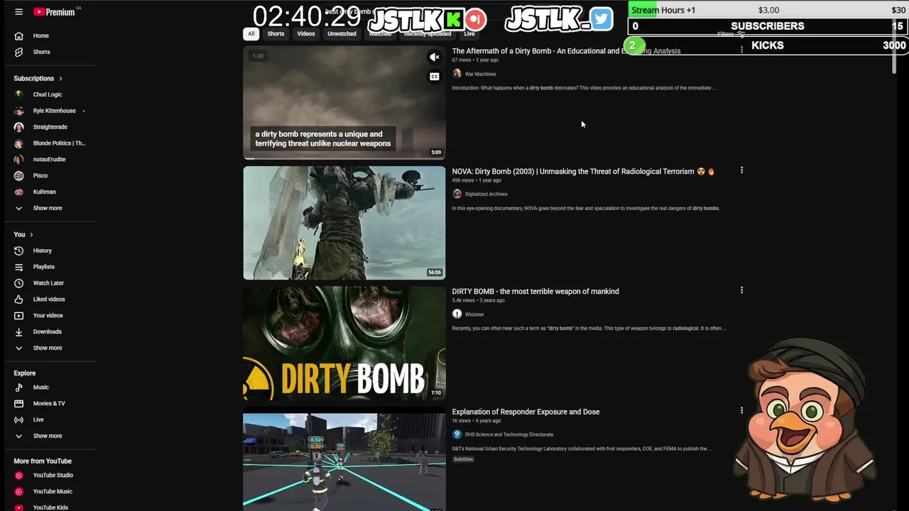The width and height of the screenshot is (909, 511).
Task: Launch YouTube Kids
Action: pyautogui.click(x=50, y=507)
